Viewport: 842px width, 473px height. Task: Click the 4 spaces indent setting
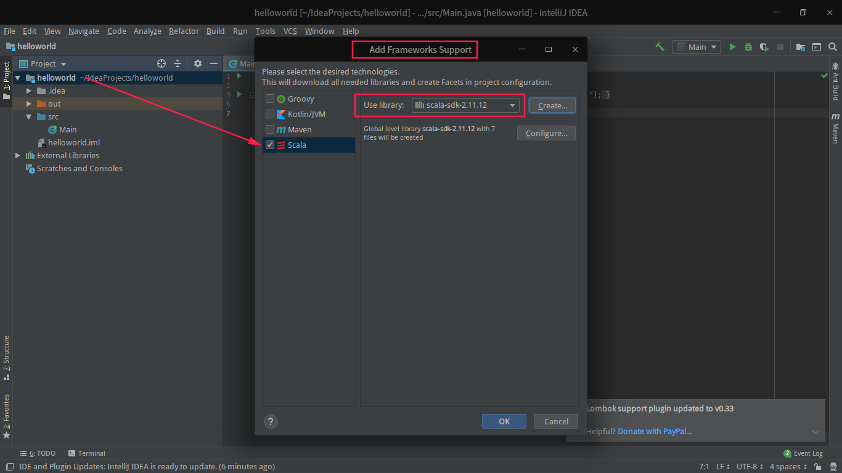point(788,467)
